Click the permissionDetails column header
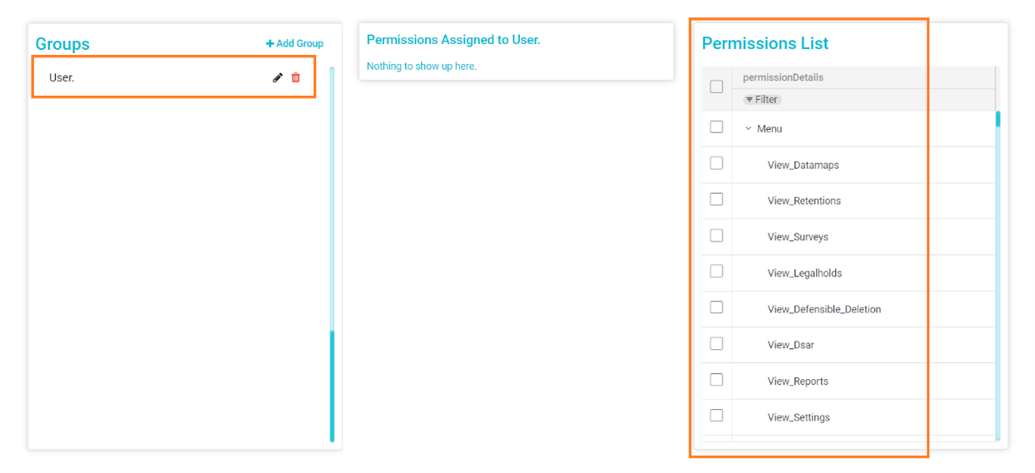This screenshot has width=1035, height=473. [783, 77]
